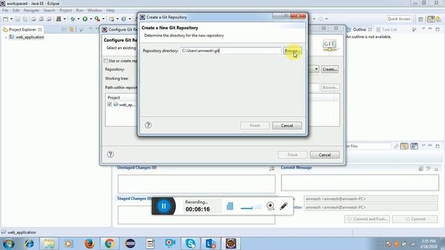This screenshot has height=250, width=445.
Task: Click Link with Editor in Project Explorer
Action: [72, 29]
